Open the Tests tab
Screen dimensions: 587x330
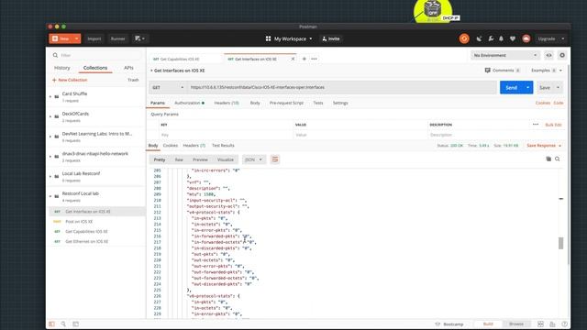click(x=318, y=103)
